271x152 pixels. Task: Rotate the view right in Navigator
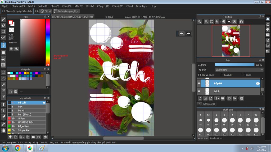point(234,22)
